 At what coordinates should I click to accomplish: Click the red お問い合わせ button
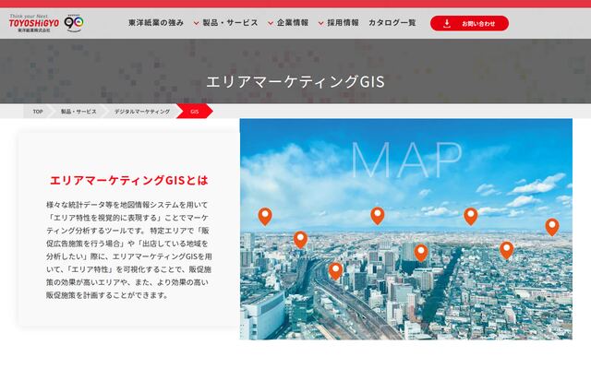tap(469, 23)
